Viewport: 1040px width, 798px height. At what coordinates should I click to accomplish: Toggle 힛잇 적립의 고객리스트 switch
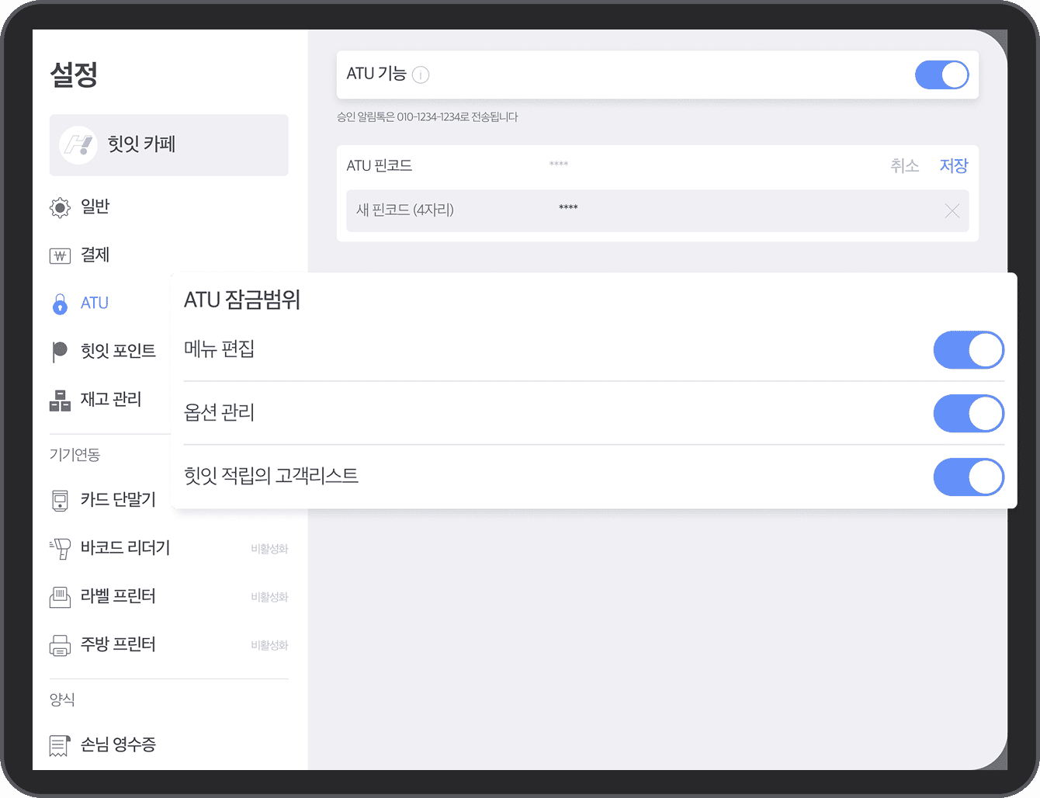pos(968,477)
